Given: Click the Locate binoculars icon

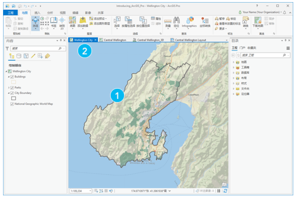Looking at the screenshot, I should point(176,20).
